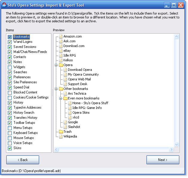Select the Notes item label
The width and height of the screenshot is (188, 178).
point(18,62)
